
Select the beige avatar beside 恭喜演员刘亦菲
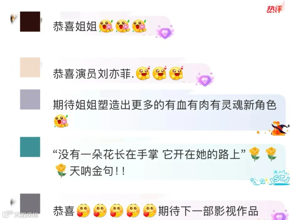click(30, 67)
